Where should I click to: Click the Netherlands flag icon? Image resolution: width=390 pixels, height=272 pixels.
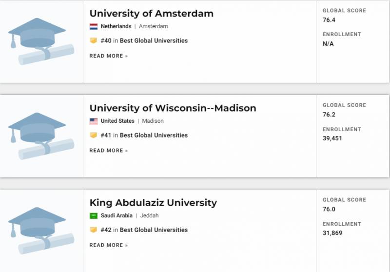(94, 26)
